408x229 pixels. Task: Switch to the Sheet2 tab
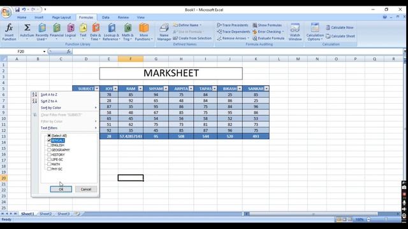pyautogui.click(x=45, y=214)
